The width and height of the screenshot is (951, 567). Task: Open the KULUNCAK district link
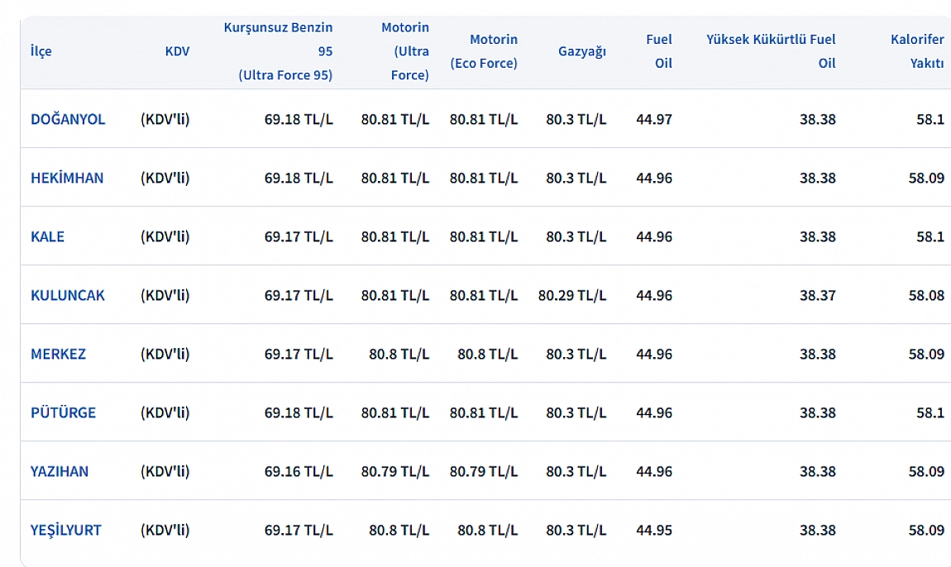68,295
